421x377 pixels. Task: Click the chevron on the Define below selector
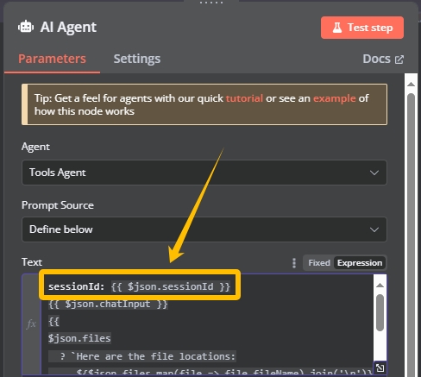[x=374, y=229]
